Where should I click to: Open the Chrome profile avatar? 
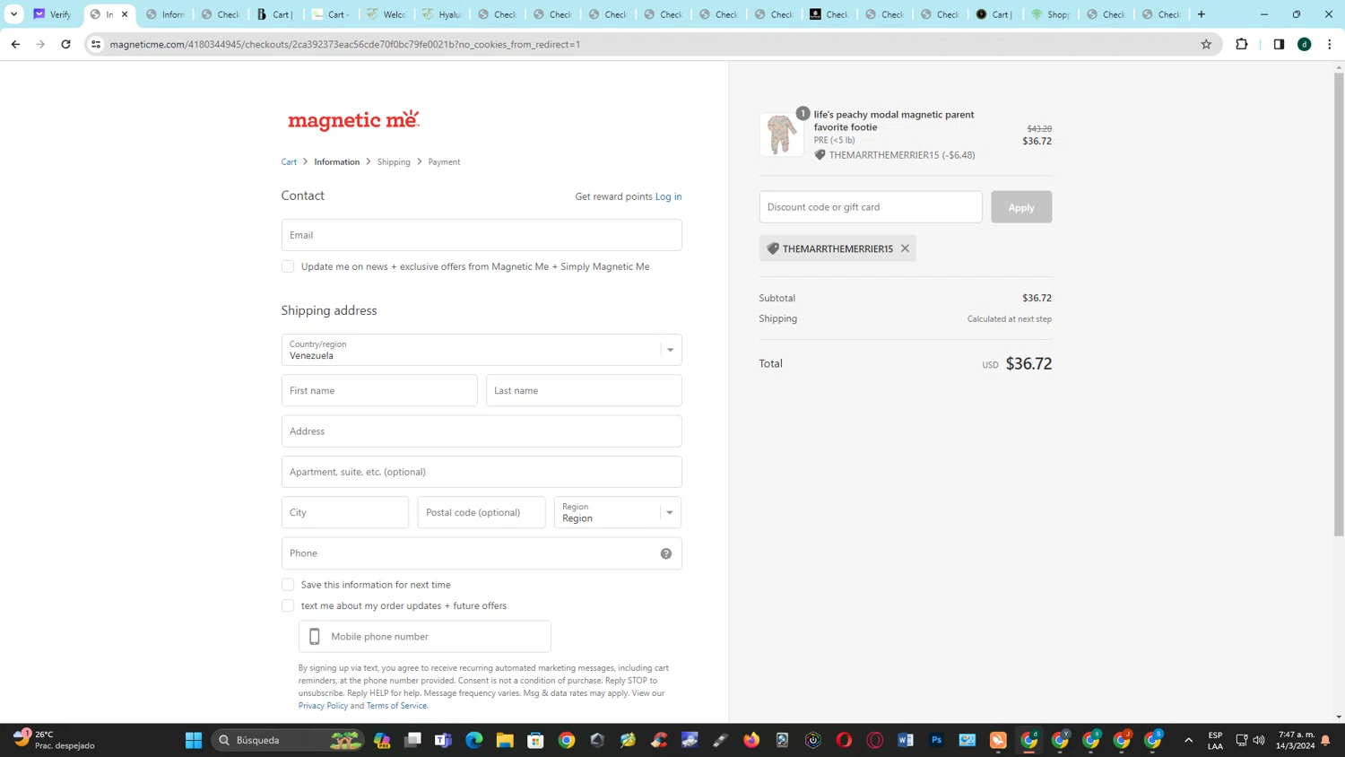[1305, 44]
